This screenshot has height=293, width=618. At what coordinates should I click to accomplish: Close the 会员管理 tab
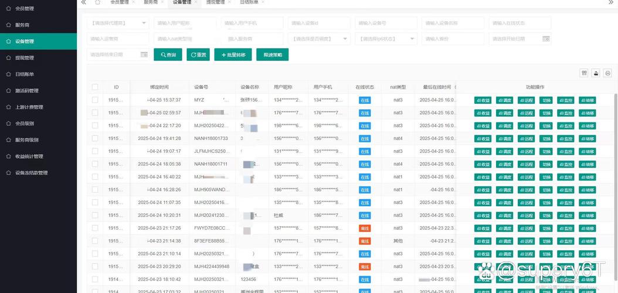(133, 2)
